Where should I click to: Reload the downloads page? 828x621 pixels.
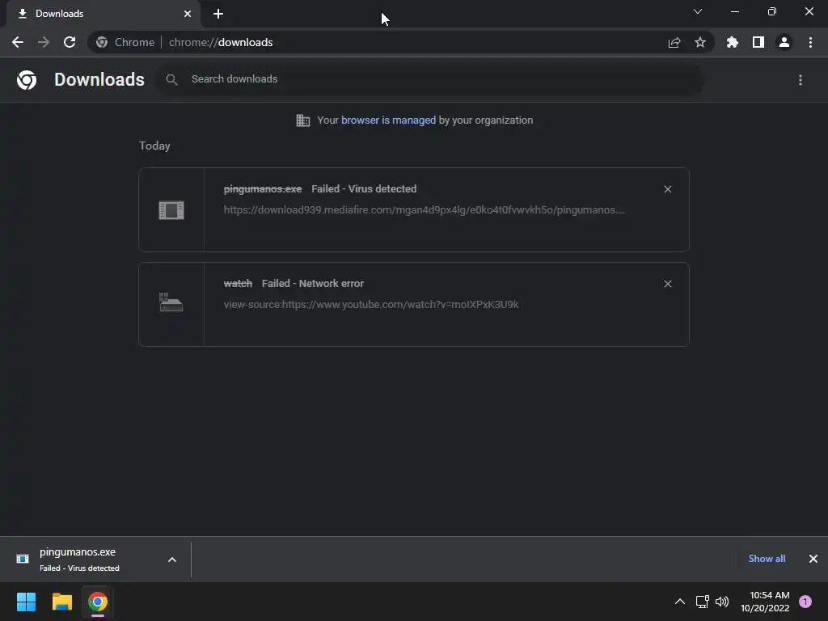[70, 42]
